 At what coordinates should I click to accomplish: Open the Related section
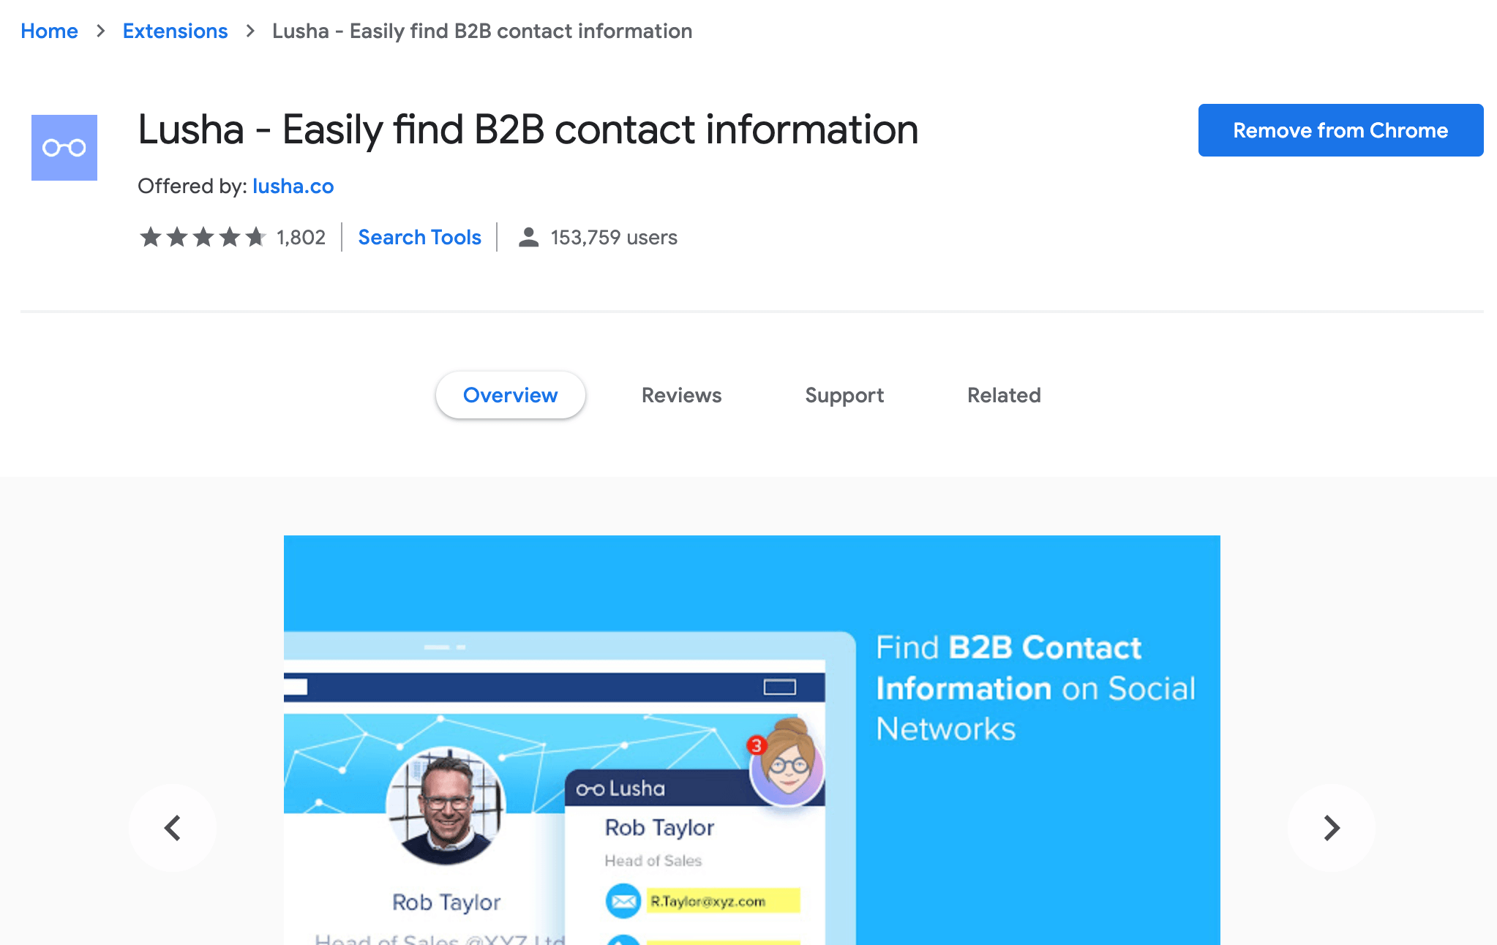(x=1002, y=394)
